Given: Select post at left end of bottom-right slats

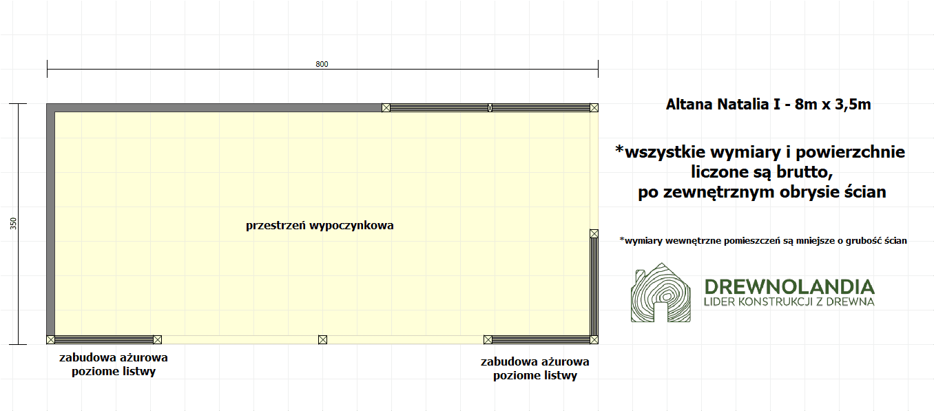Looking at the screenshot, I should [x=488, y=339].
